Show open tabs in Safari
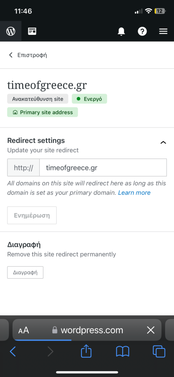This screenshot has width=174, height=377. point(159,351)
